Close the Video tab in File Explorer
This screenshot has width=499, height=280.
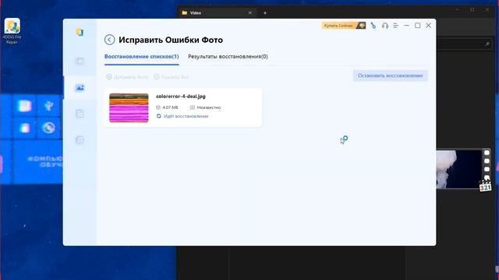click(x=249, y=12)
